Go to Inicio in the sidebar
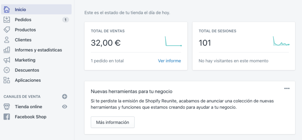Viewport: 302px width, 140px height. 36,9
